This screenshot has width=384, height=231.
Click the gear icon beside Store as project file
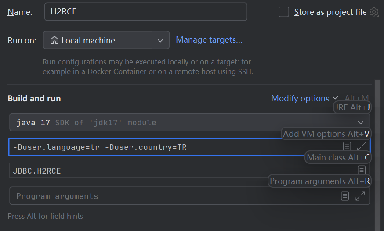374,12
